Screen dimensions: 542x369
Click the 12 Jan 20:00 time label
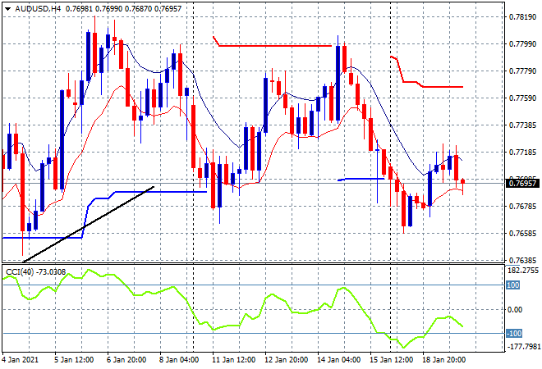pyautogui.click(x=286, y=360)
